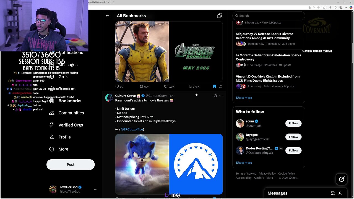354x199 pixels.
Task: Open Grok in the sidebar
Action: (x=58, y=77)
